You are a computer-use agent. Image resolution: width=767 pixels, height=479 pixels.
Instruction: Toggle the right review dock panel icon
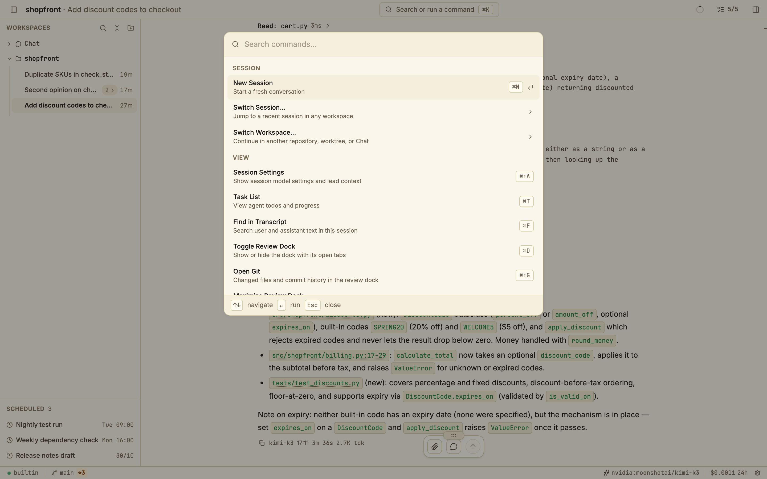coord(756,10)
